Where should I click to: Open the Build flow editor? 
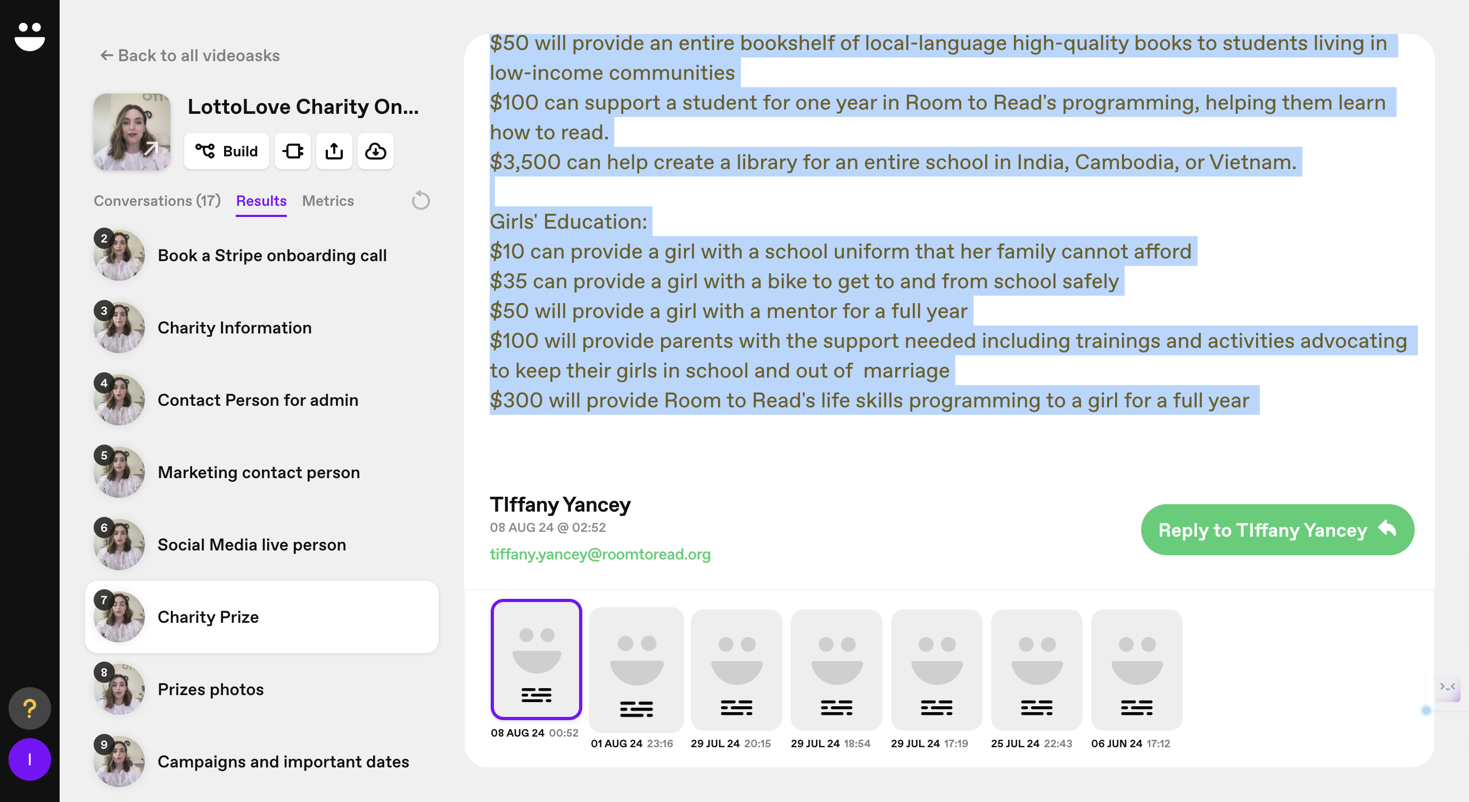pyautogui.click(x=226, y=151)
